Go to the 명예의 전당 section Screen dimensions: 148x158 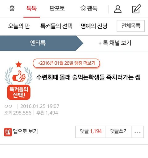[94, 26]
